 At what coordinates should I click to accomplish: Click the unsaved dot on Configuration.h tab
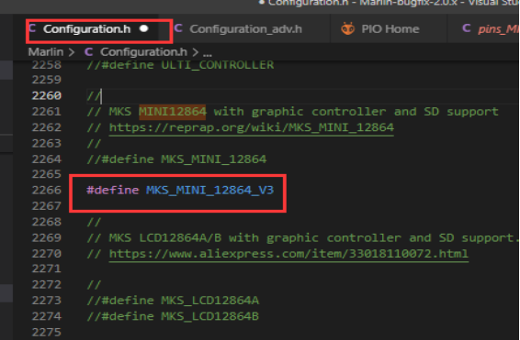point(144,28)
